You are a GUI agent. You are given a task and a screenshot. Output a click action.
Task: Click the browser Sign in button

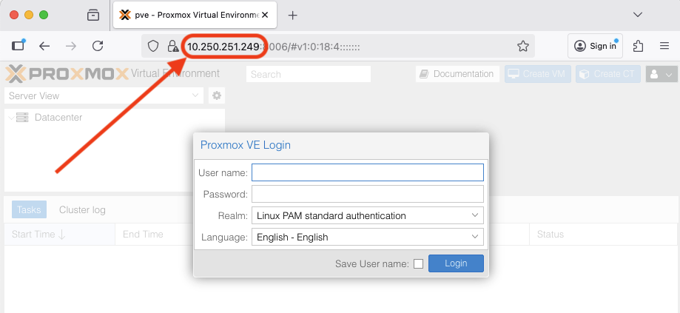pos(595,46)
